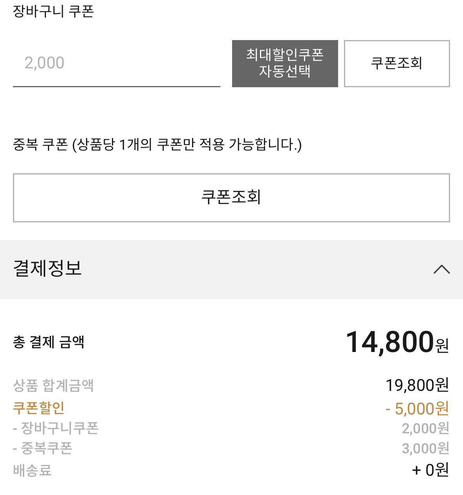463x495 pixels.
Task: Open 쿠폰조회 next to the auto-select button
Action: 397,63
